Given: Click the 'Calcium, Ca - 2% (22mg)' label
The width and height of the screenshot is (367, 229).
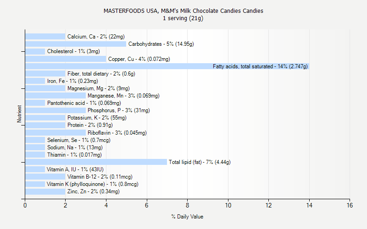Looking at the screenshot, I should point(96,37).
